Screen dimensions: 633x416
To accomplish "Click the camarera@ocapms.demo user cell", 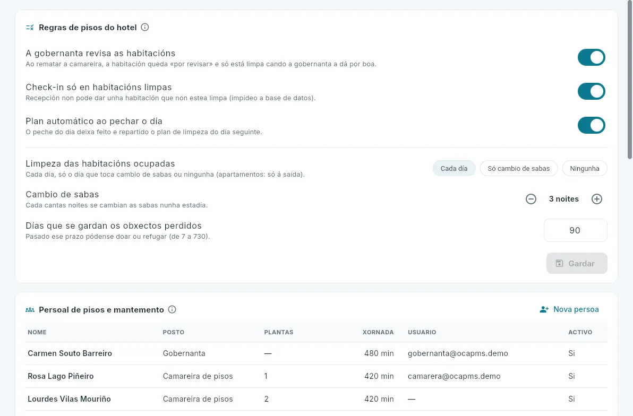I will point(454,376).
